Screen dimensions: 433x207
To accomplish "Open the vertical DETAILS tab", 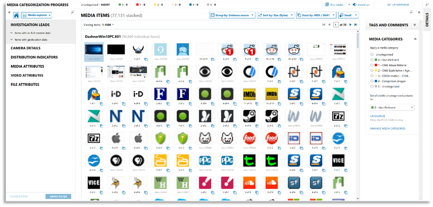I will (x=427, y=20).
